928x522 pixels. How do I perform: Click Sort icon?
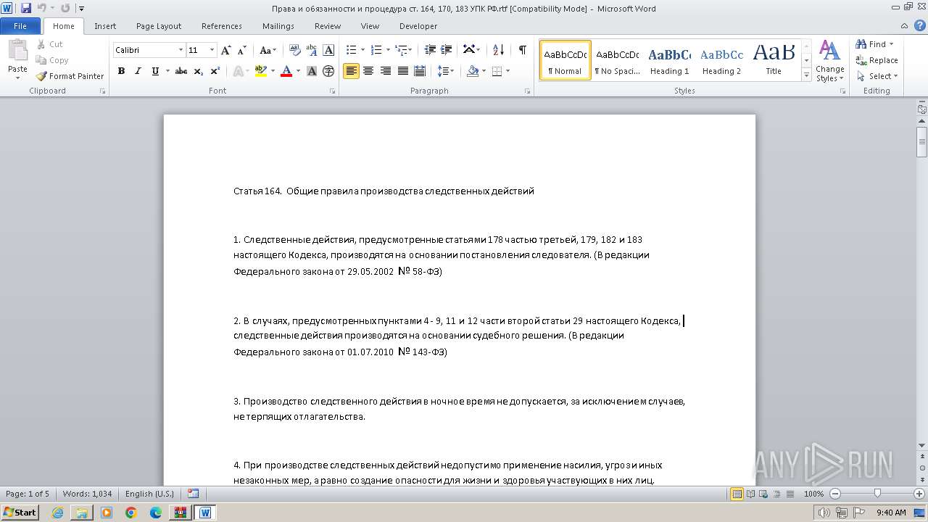(498, 50)
